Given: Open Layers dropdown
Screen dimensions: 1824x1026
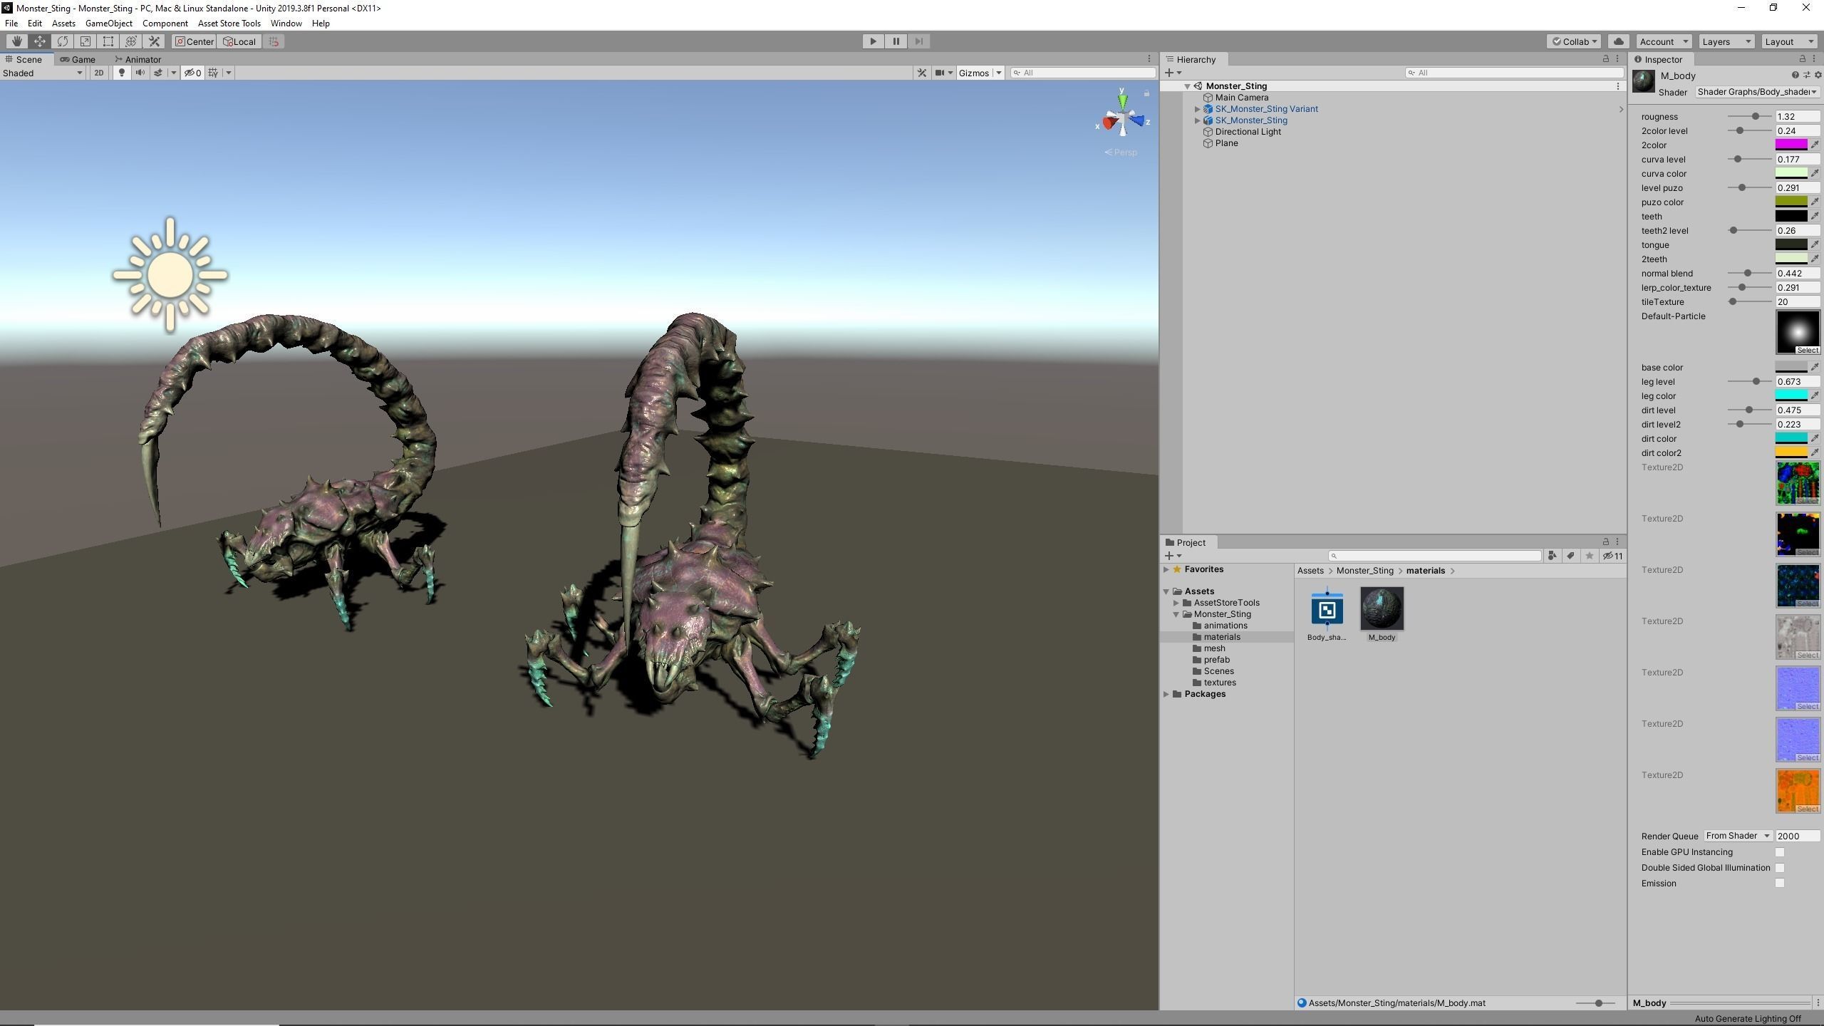Looking at the screenshot, I should pyautogui.click(x=1726, y=41).
